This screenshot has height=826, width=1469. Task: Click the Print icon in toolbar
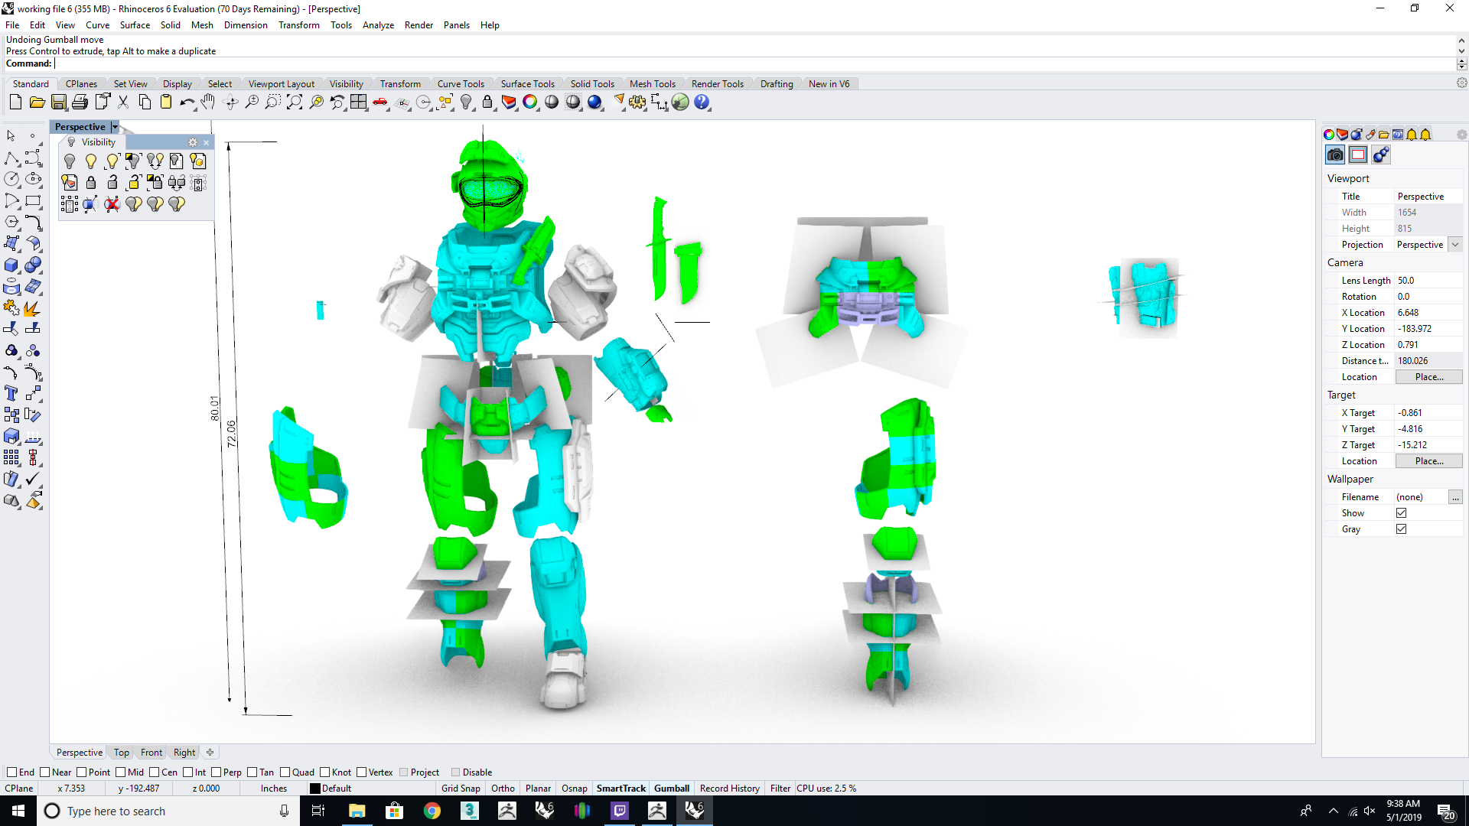[x=80, y=102]
